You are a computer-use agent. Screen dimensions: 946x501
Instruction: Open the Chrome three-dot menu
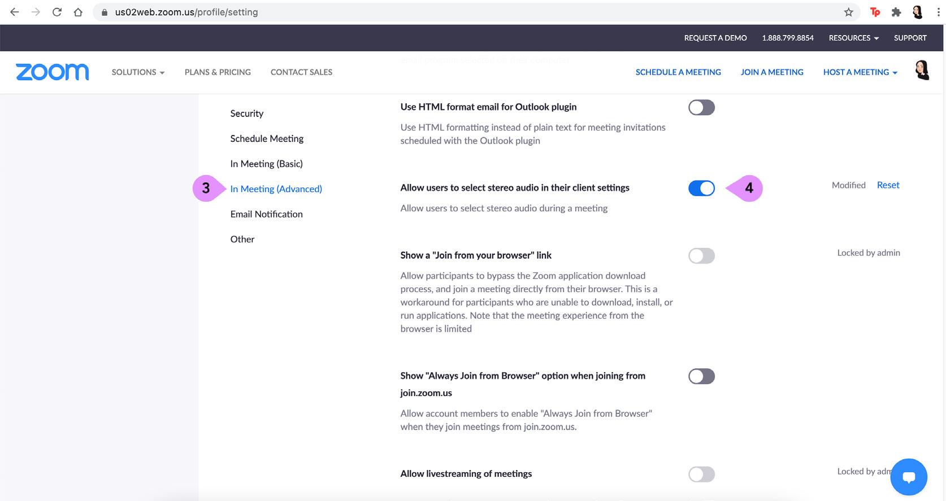coord(938,12)
